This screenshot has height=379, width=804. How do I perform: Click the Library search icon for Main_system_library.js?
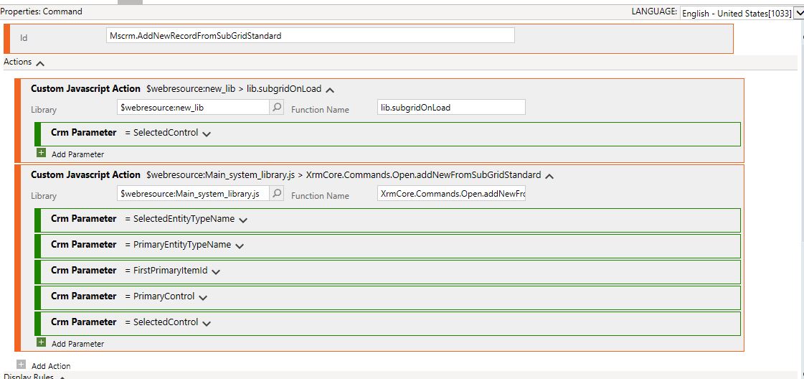coord(277,193)
